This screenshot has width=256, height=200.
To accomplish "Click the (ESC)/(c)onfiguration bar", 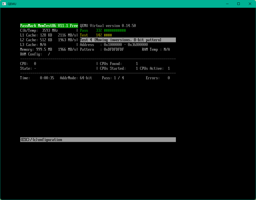I will (98, 140).
